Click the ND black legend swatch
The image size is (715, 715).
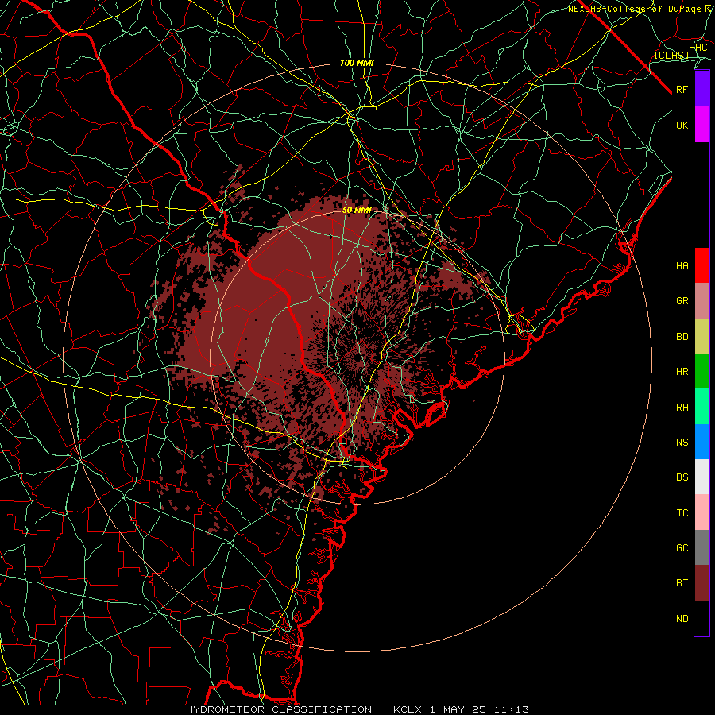(701, 618)
